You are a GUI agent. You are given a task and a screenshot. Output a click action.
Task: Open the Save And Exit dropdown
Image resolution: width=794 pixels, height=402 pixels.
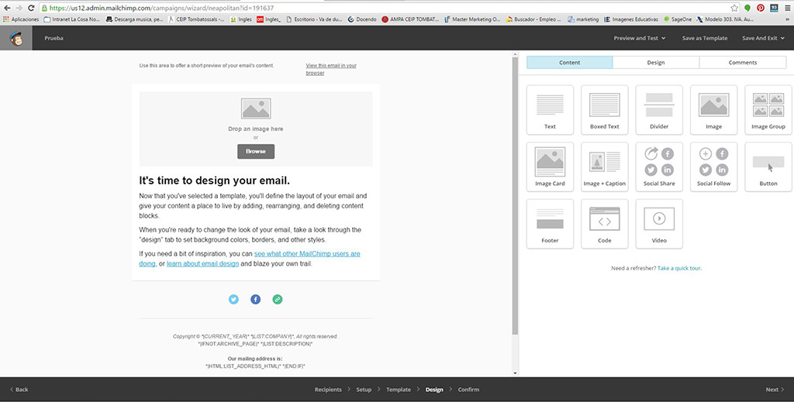click(763, 38)
